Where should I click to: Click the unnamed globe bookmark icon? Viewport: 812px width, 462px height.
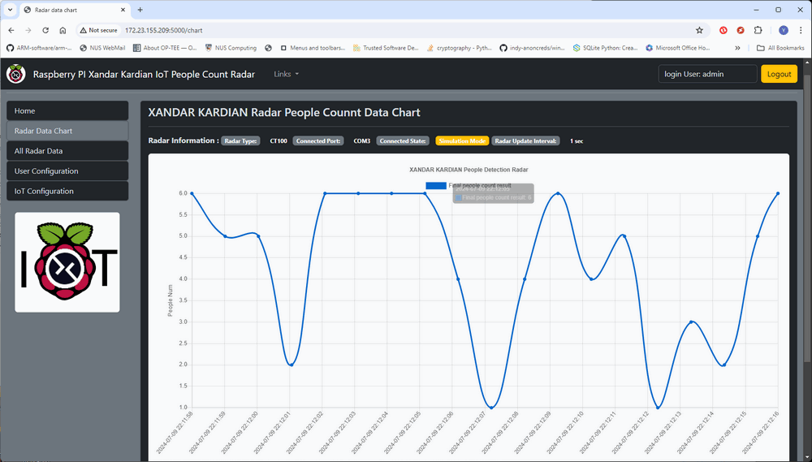click(x=268, y=48)
